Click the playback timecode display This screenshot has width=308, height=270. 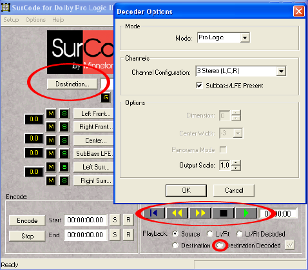(x=278, y=213)
